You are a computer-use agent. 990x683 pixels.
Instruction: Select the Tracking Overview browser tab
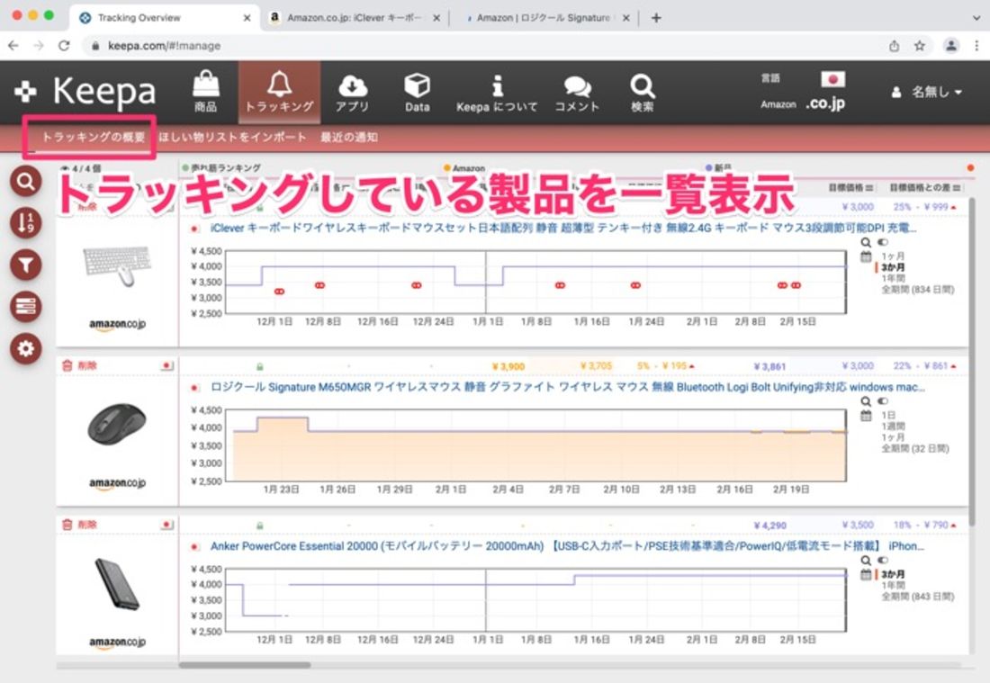pyautogui.click(x=164, y=18)
